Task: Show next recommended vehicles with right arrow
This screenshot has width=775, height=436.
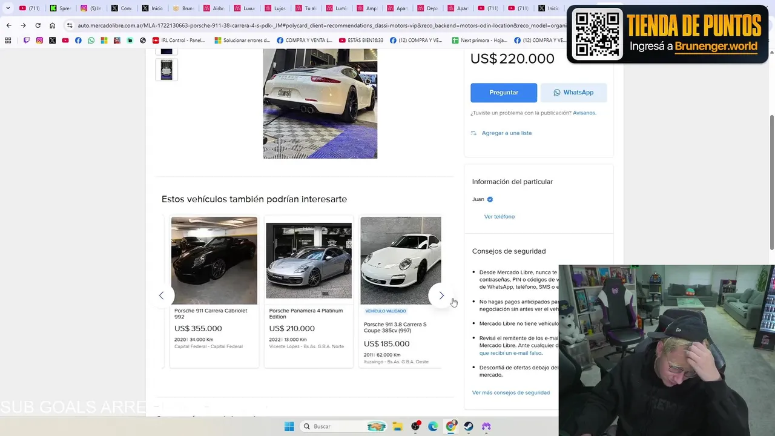Action: (x=441, y=296)
